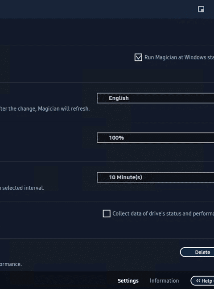Viewport: 214px width, 289px height.
Task: Open the Help panel button
Action: 202,281
